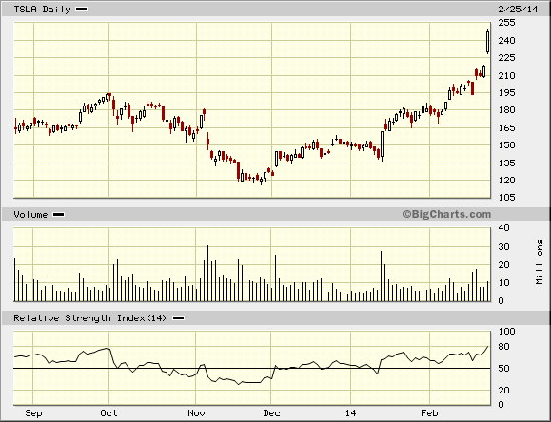Screen dimensions: 551x422
Task: Click the 255 price axis label
Action: (506, 23)
